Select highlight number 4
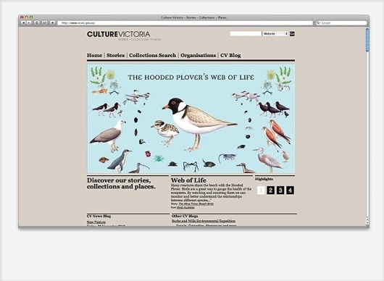Image resolution: width=384 pixels, height=281 pixels. pyautogui.click(x=290, y=190)
